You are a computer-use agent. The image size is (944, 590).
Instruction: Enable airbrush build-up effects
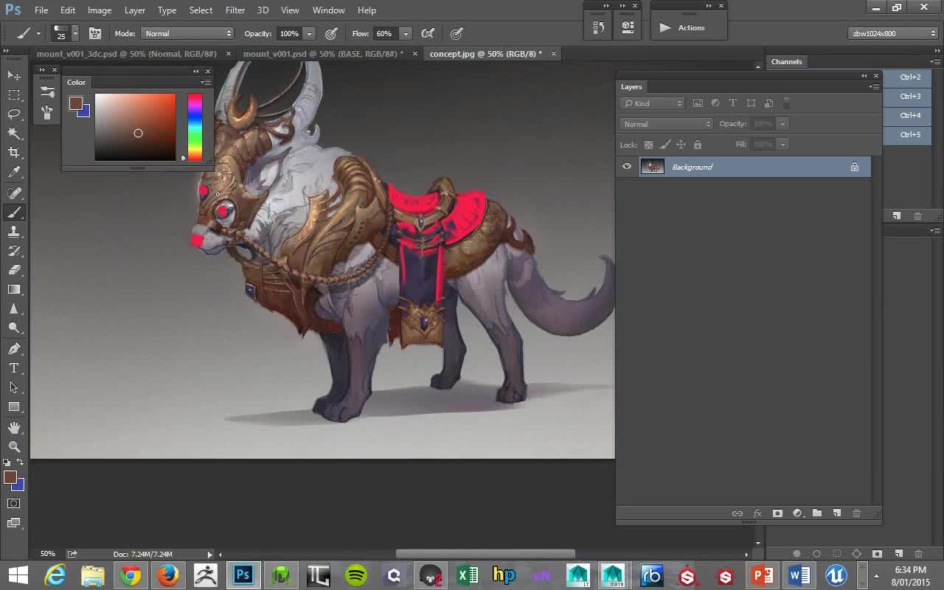(x=428, y=33)
